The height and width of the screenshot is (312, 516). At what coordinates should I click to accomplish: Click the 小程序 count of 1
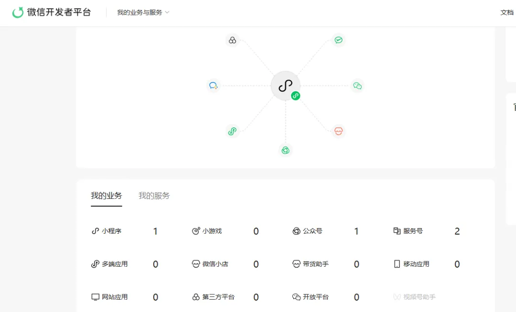click(x=155, y=231)
